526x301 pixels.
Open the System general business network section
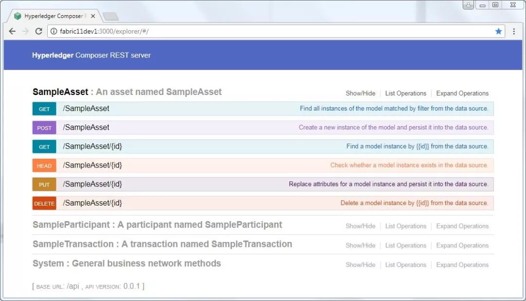coord(127,263)
